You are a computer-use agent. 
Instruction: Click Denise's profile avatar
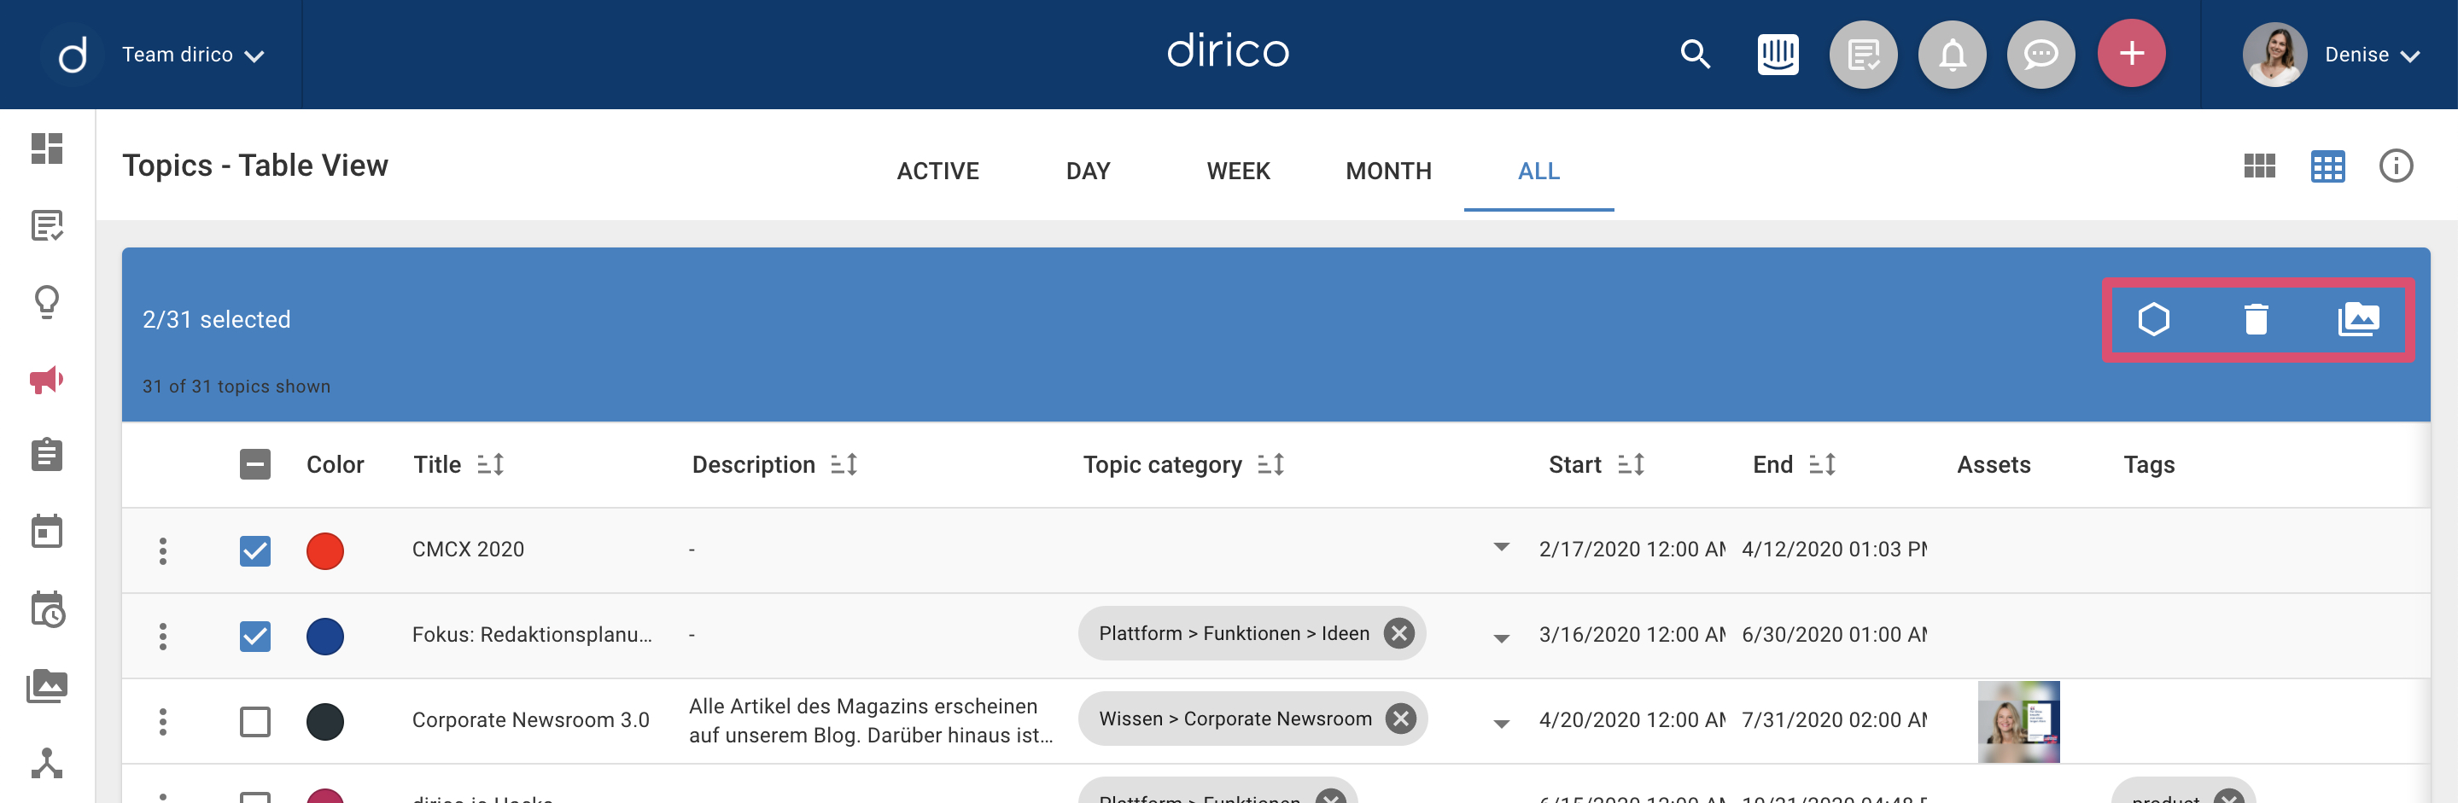(x=2274, y=55)
